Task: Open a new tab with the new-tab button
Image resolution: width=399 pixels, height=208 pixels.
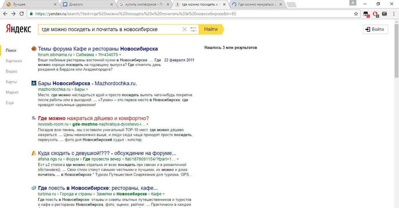Action: pyautogui.click(x=292, y=5)
